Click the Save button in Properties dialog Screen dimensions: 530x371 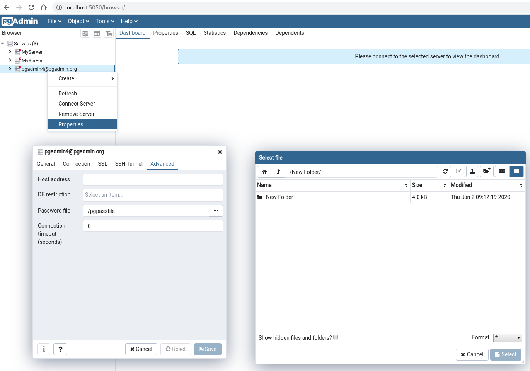pos(208,349)
